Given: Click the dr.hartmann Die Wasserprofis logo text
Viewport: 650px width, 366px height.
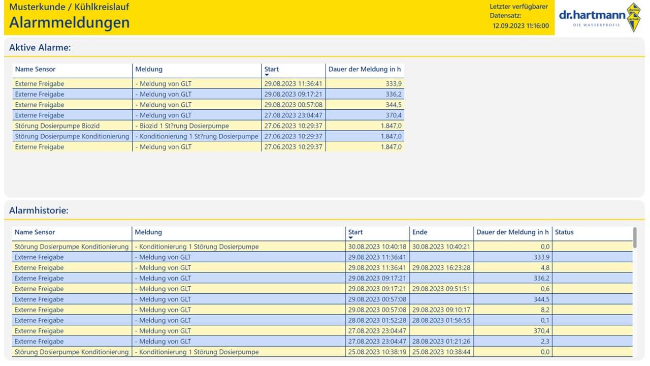Looking at the screenshot, I should tap(592, 18).
